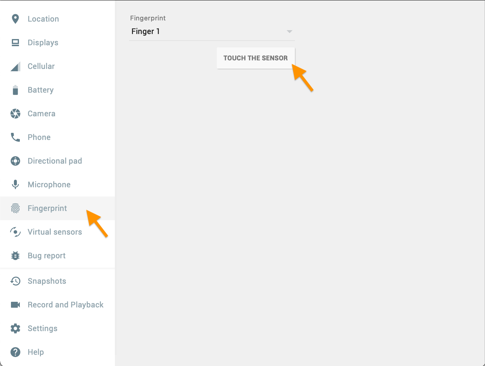This screenshot has width=485, height=366.
Task: Open the Fingerprint selection combo box
Action: pyautogui.click(x=212, y=31)
